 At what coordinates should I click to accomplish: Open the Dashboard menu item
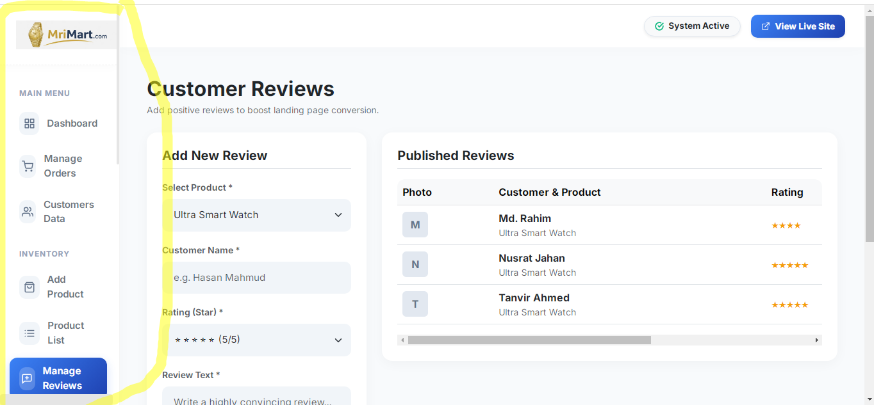(x=72, y=123)
